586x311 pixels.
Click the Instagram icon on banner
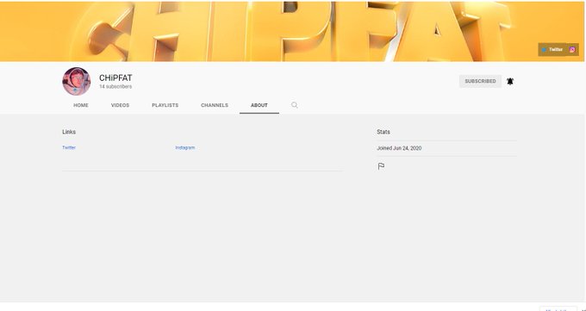[x=572, y=50]
